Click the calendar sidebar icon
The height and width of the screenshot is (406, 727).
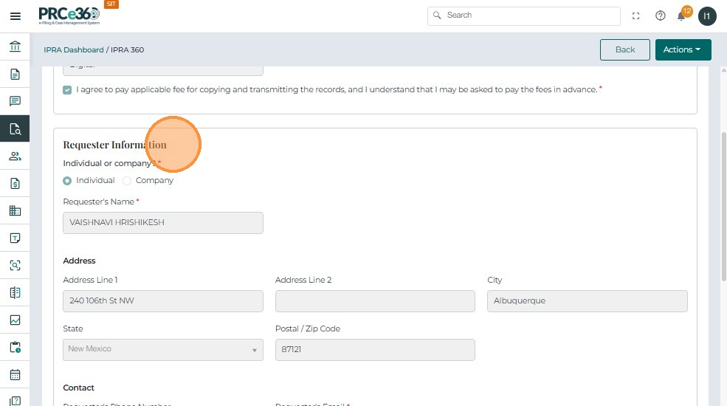(x=15, y=374)
